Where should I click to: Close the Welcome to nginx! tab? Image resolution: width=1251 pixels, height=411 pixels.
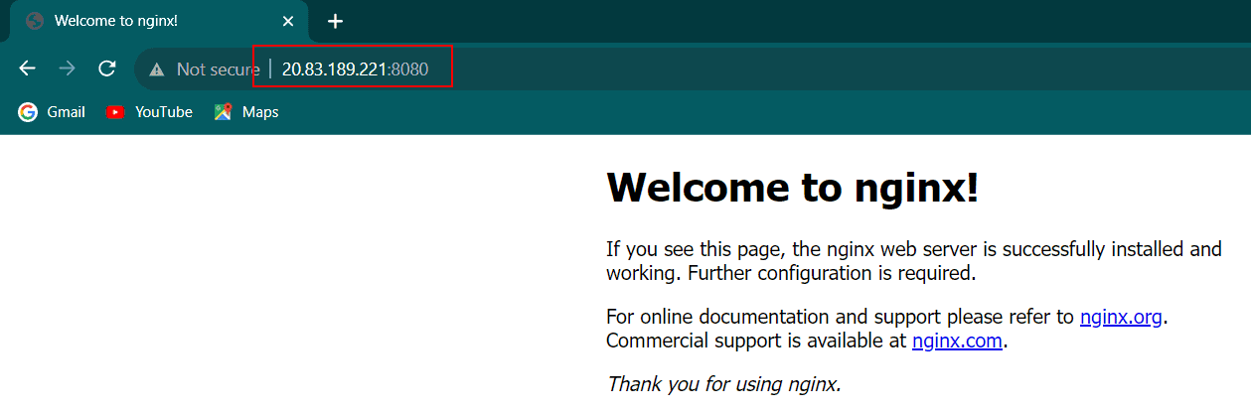click(x=288, y=21)
